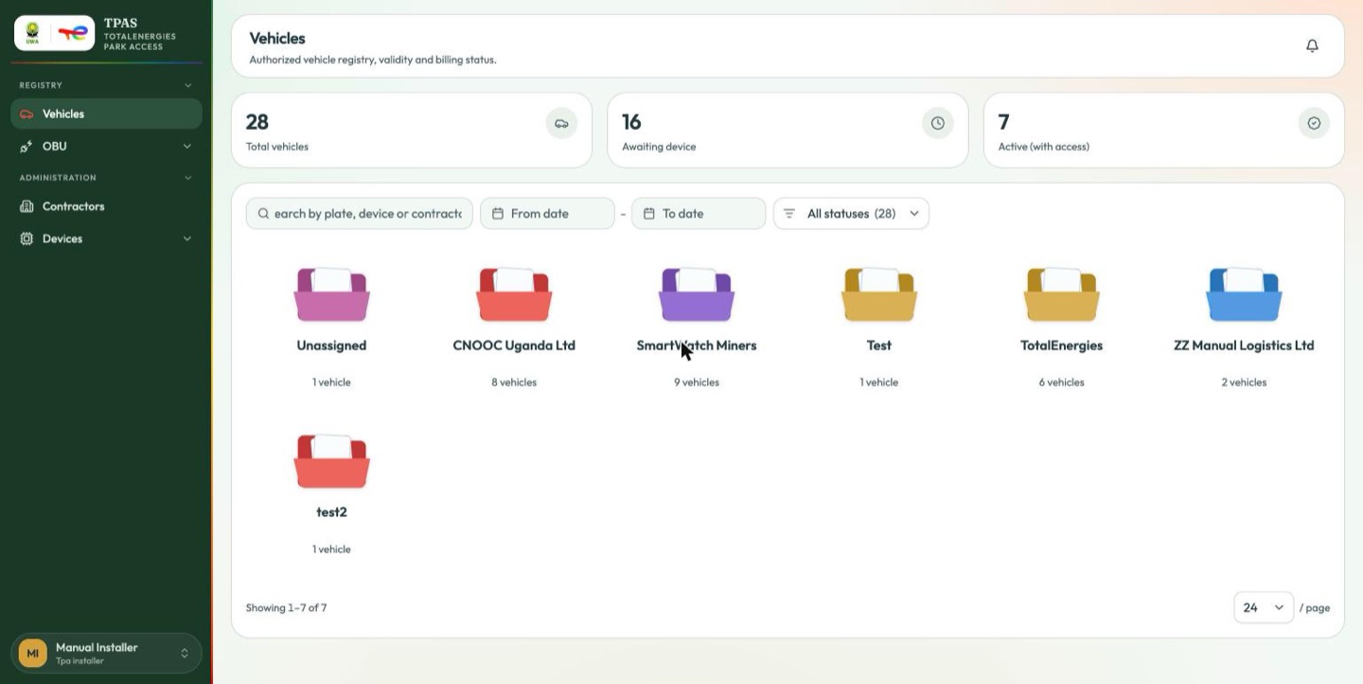This screenshot has height=684, width=1363.
Task: Click the search magnifier icon
Action: (x=263, y=214)
